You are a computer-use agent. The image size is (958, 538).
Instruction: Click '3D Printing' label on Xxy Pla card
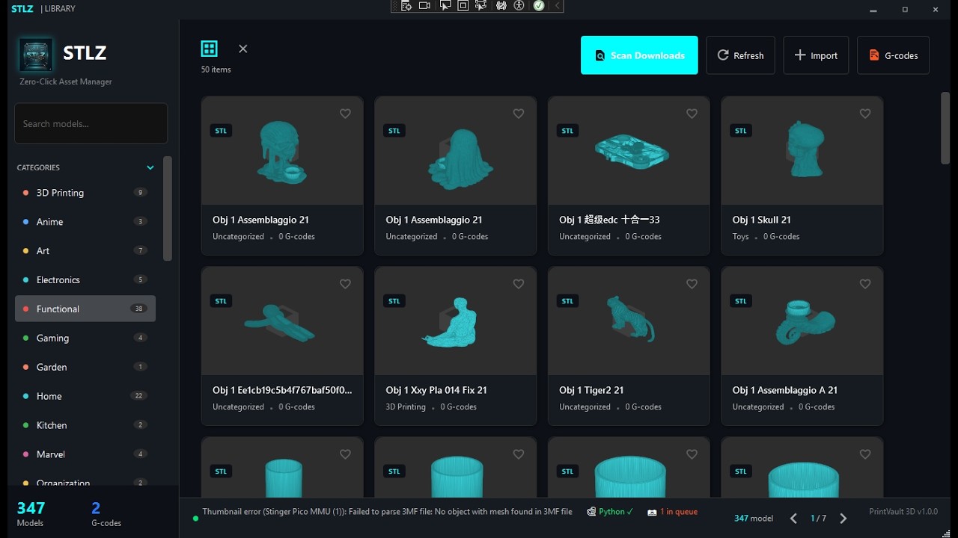pos(406,407)
